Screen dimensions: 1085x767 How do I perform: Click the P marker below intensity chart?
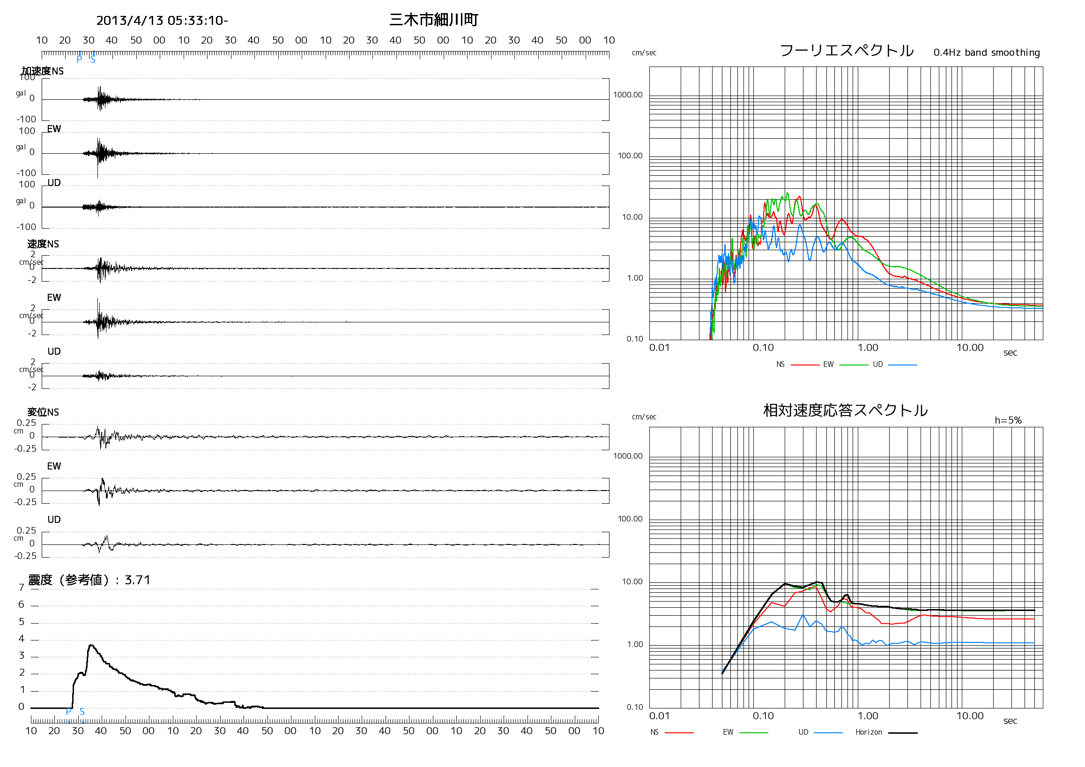click(68, 712)
